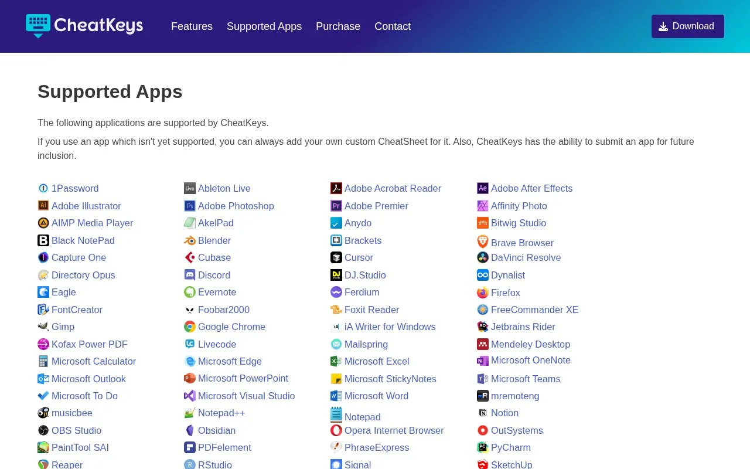Open the Jetbrains Rider link
This screenshot has height=469, width=750.
pyautogui.click(x=523, y=327)
